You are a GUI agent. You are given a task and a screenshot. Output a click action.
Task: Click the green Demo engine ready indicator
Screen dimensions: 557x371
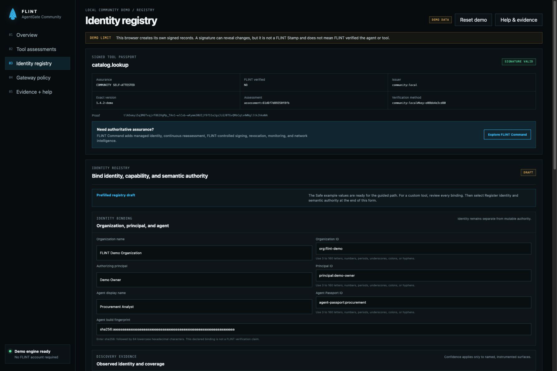pos(10,351)
